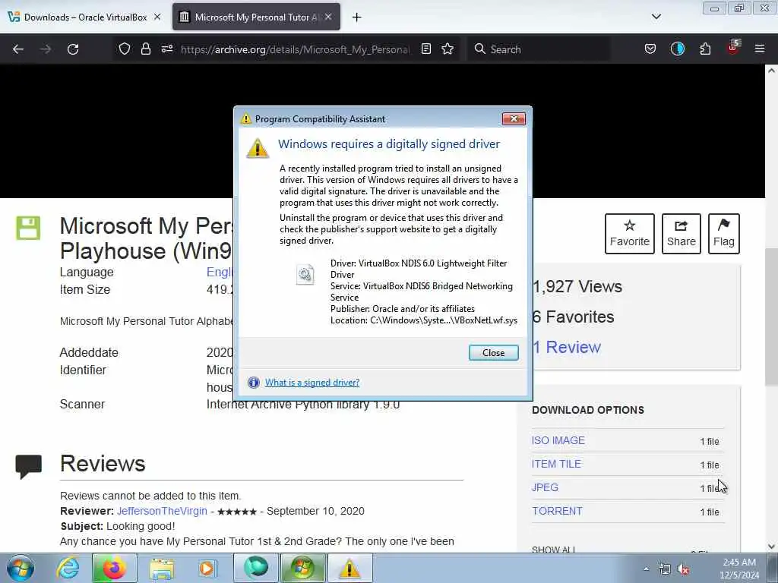The height and width of the screenshot is (583, 778).
Task: Open site permissions icon next to padlock
Action: point(166,49)
